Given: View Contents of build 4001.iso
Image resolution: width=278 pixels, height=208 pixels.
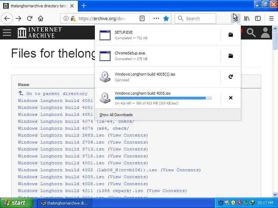Looking at the screenshot, I should coord(128,163).
